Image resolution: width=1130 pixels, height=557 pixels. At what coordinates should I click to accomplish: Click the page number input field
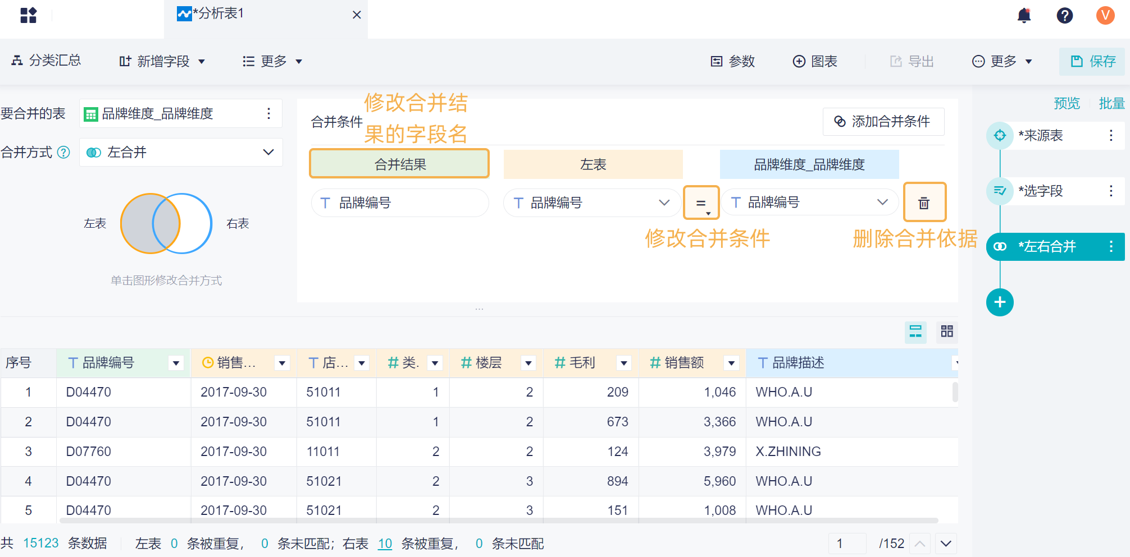[x=846, y=543]
